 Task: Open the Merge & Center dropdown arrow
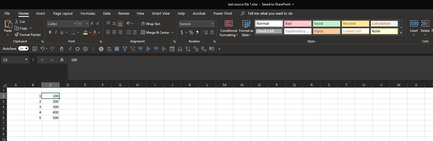(x=172, y=33)
